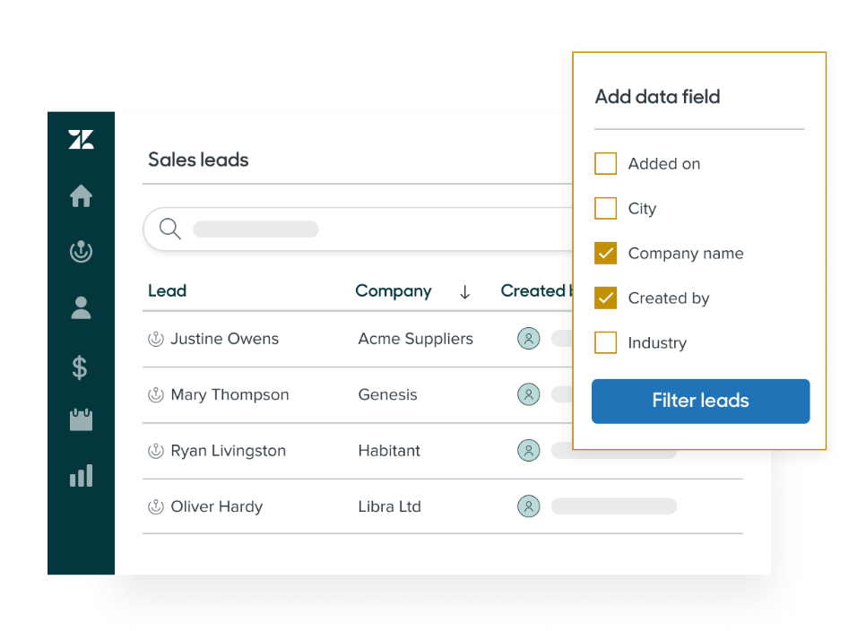Open the Contacts person icon in the sidebar

(81, 308)
